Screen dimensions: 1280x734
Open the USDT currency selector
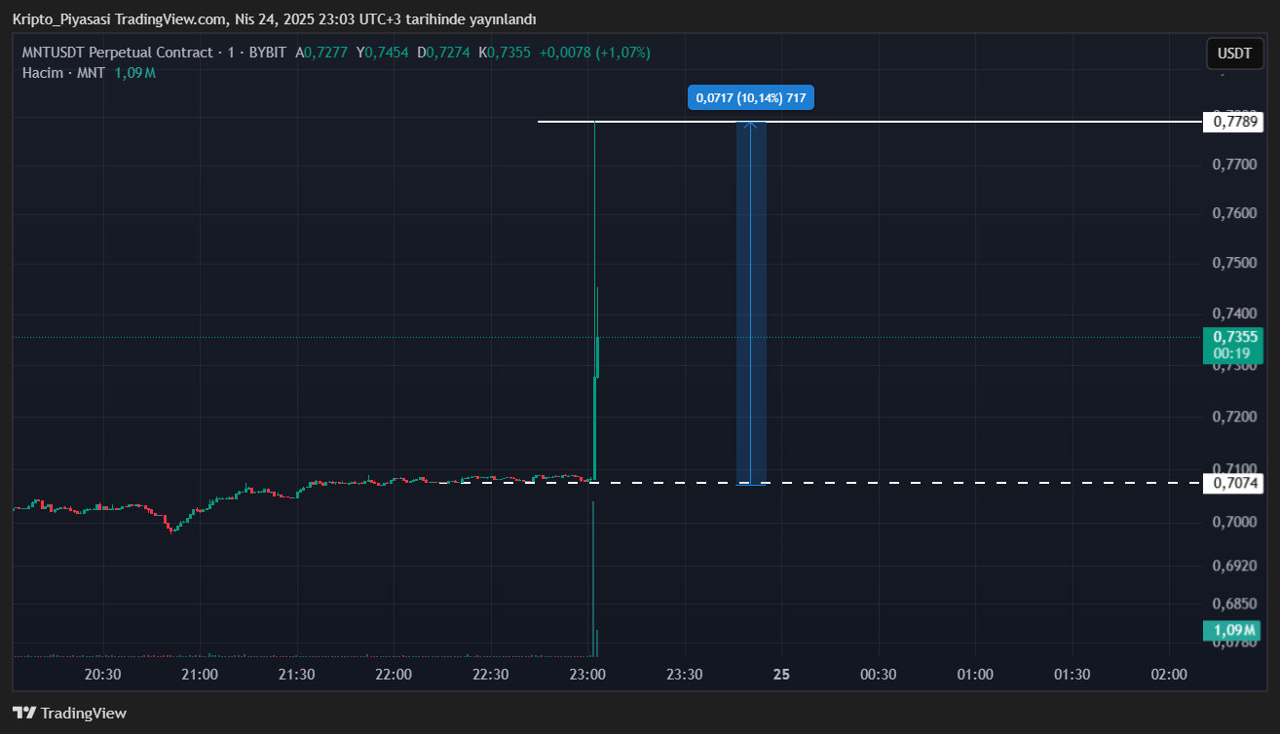tap(1235, 54)
